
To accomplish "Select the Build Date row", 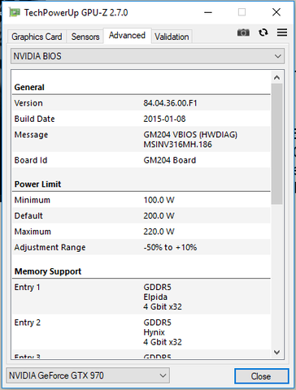I will coord(141,119).
